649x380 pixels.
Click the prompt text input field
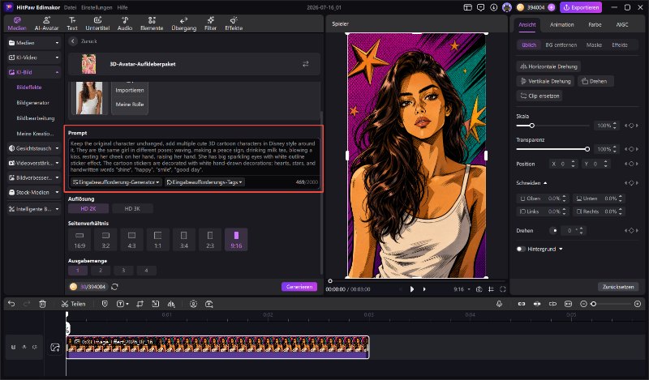coord(194,156)
